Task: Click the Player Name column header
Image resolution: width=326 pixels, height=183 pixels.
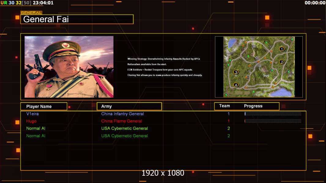Action: click(x=44, y=106)
